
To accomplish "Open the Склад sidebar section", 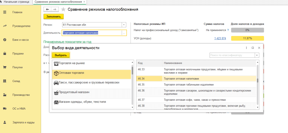I will pyautogui.click(x=16, y=81).
